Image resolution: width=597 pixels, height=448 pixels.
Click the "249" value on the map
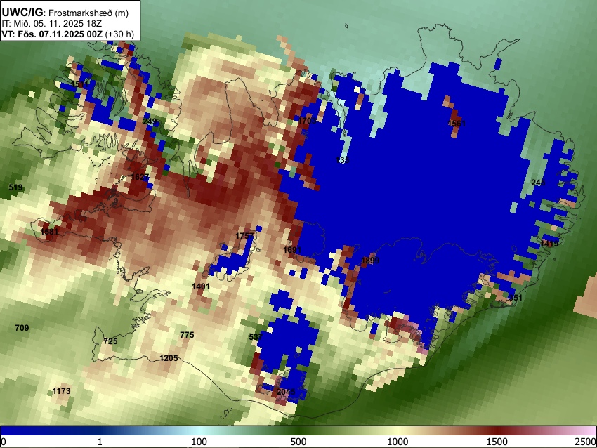point(150,121)
